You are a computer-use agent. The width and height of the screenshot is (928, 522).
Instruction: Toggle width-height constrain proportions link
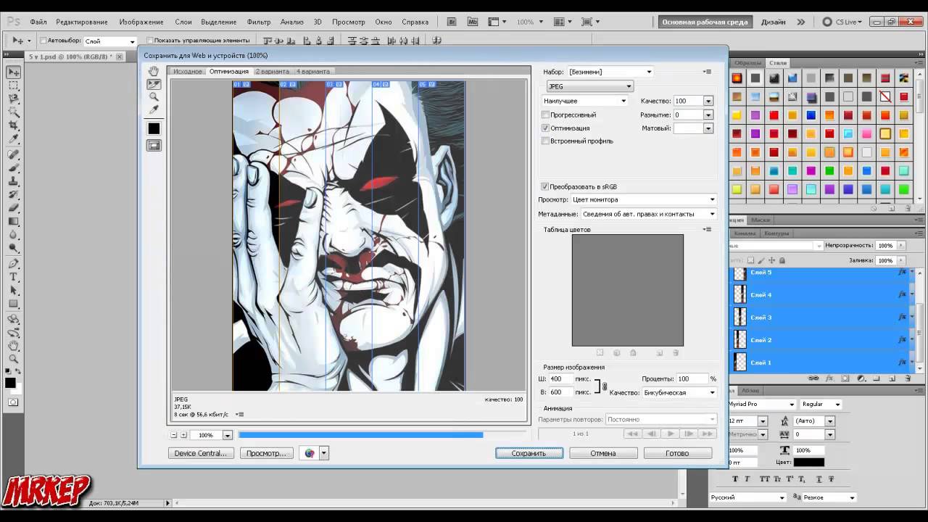coord(605,386)
